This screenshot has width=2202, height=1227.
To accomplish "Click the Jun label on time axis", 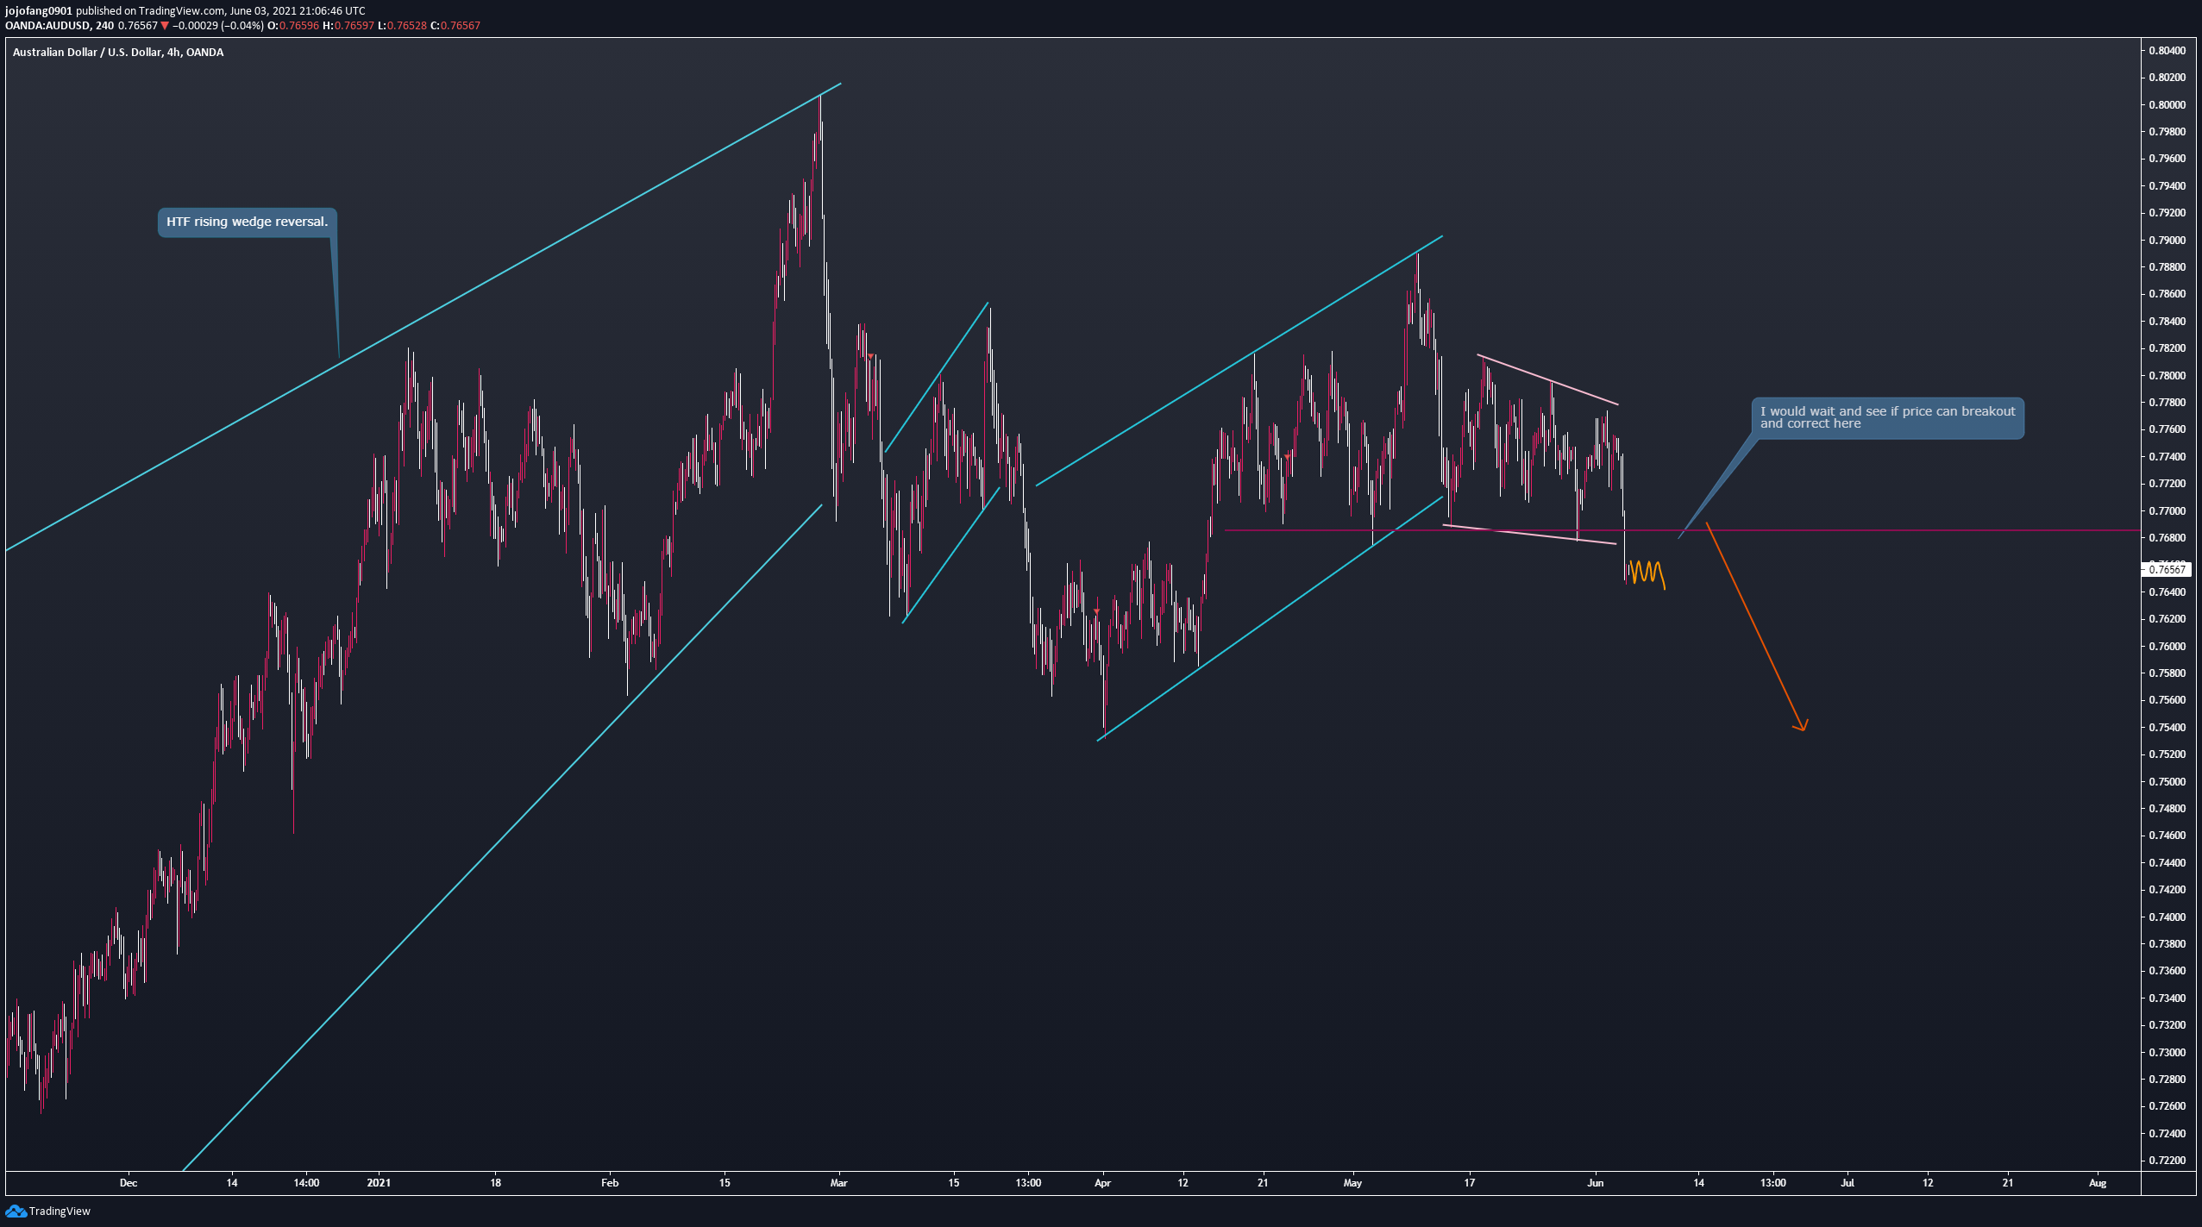I will pos(1596,1183).
